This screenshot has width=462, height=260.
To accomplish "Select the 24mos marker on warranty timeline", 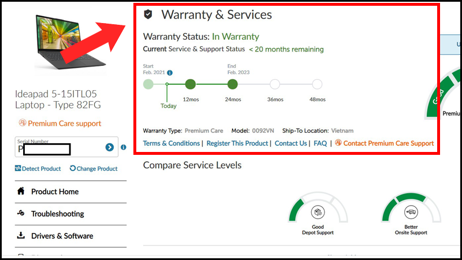I will pyautogui.click(x=232, y=85).
